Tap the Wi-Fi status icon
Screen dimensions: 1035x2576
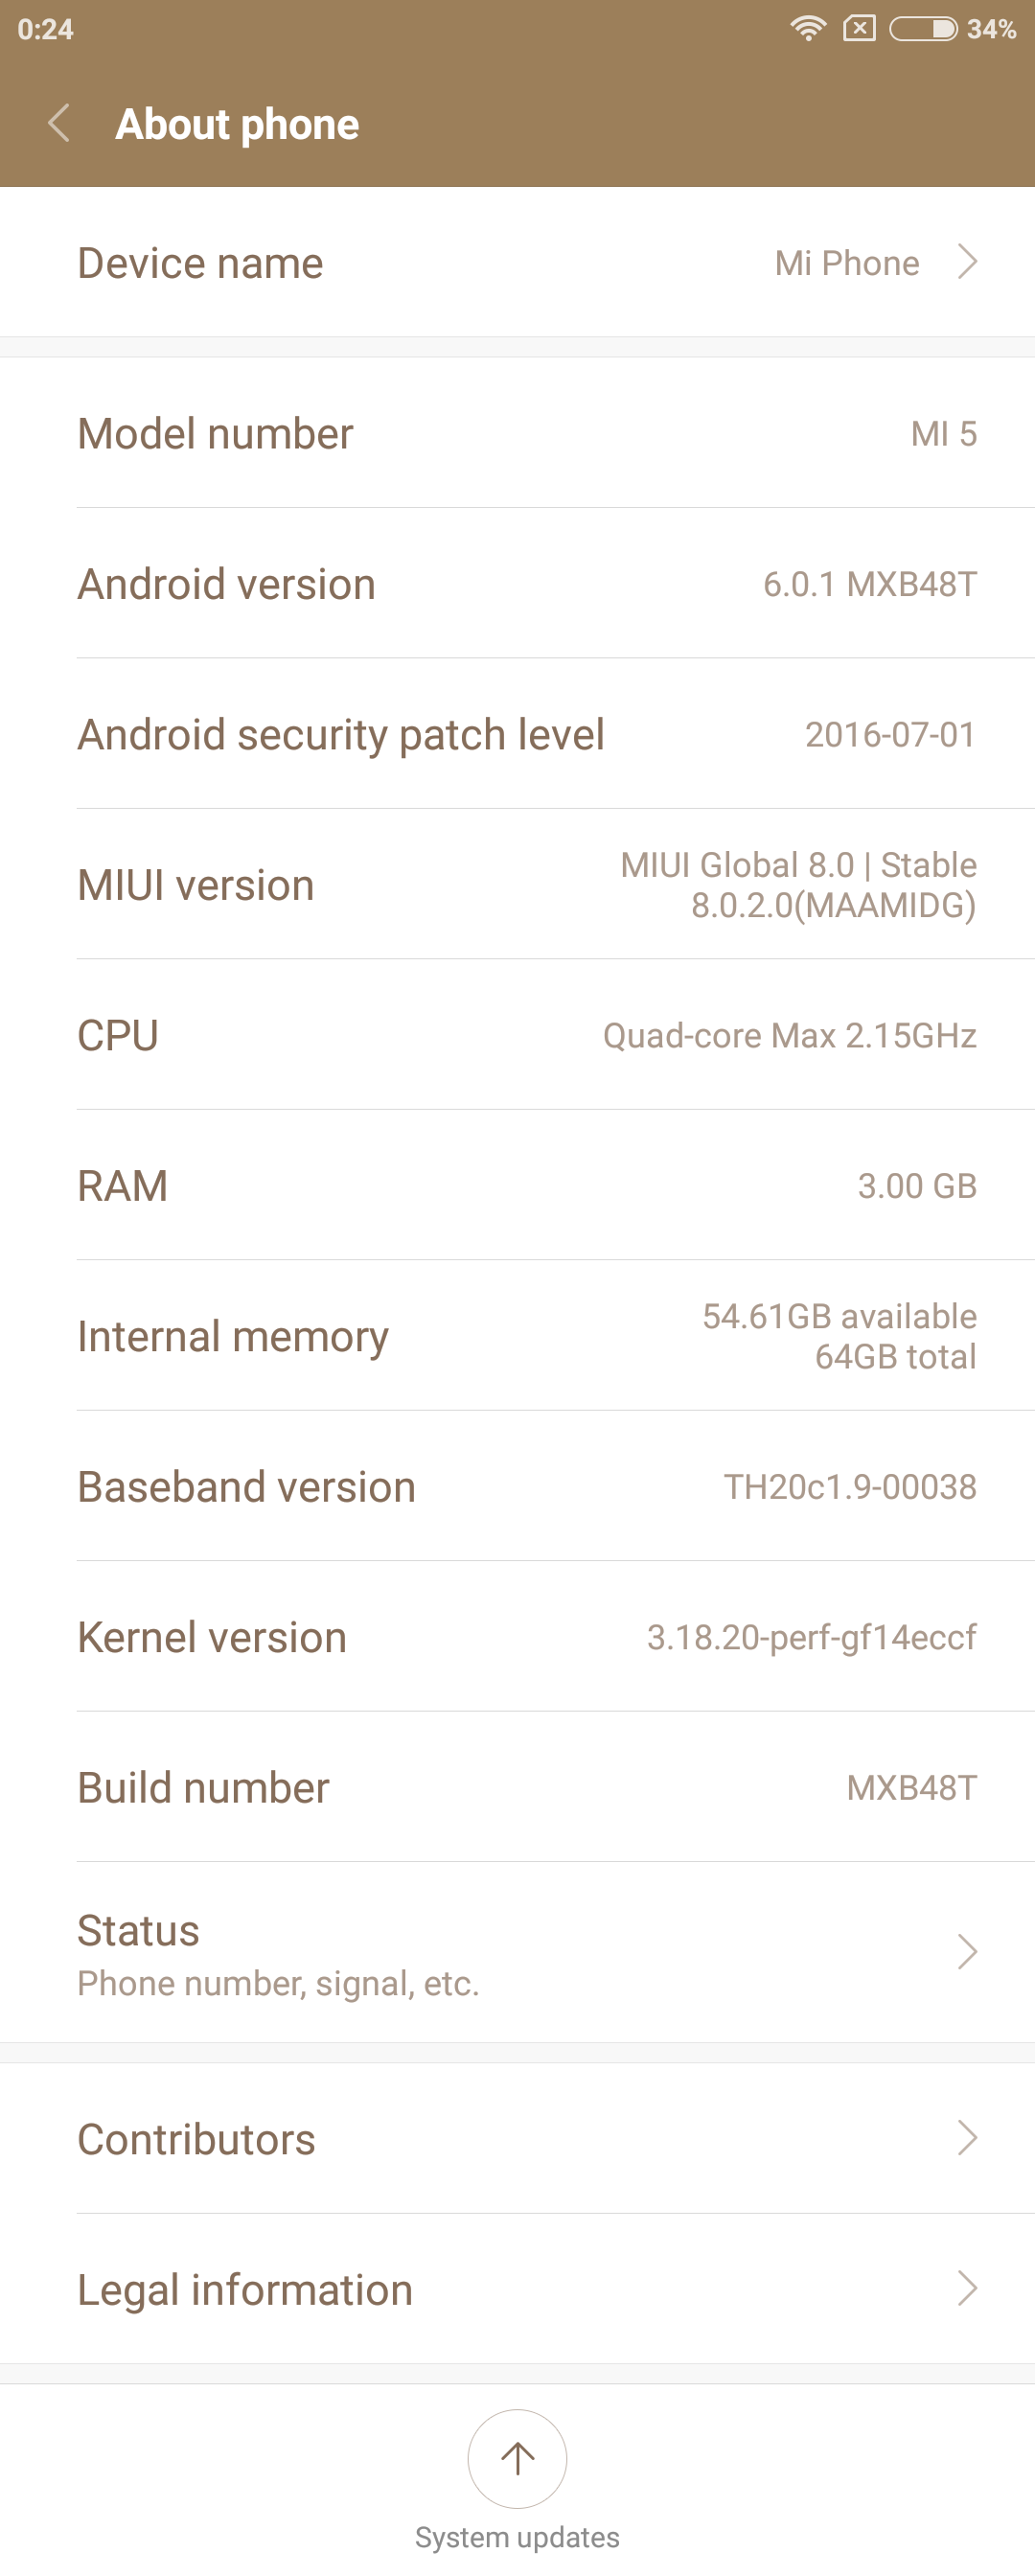[807, 28]
